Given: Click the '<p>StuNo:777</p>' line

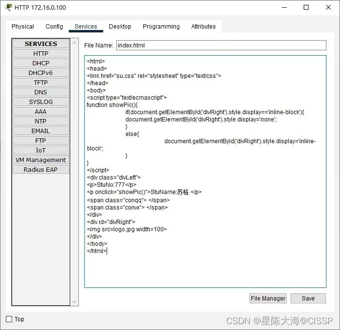Looking at the screenshot, I should (x=111, y=185).
